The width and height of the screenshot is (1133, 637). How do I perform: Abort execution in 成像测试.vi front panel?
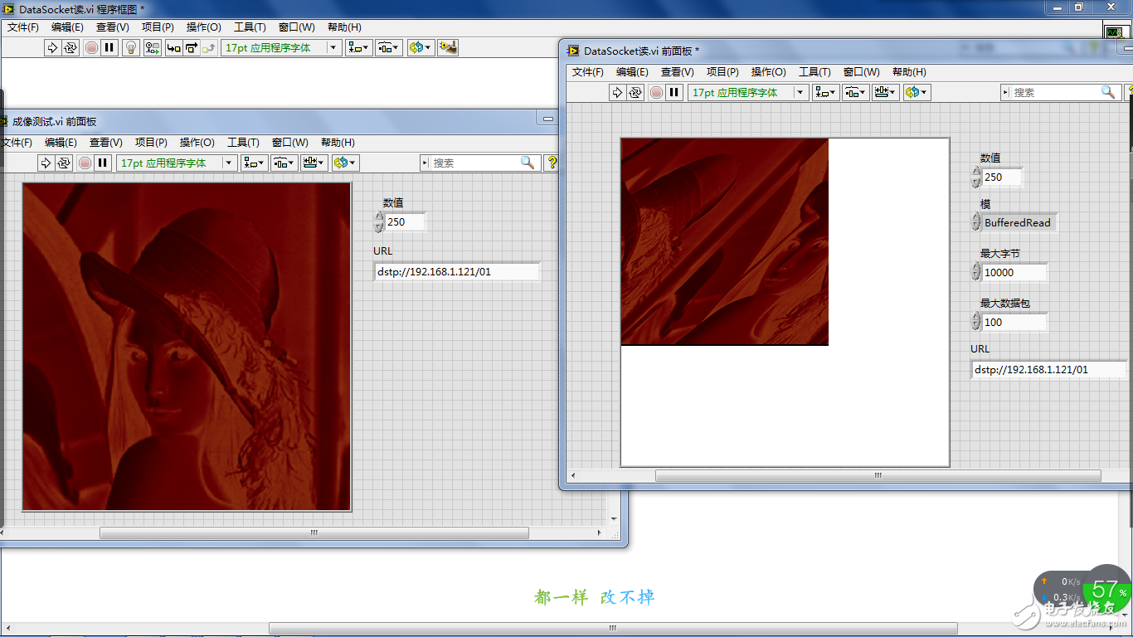(85, 163)
